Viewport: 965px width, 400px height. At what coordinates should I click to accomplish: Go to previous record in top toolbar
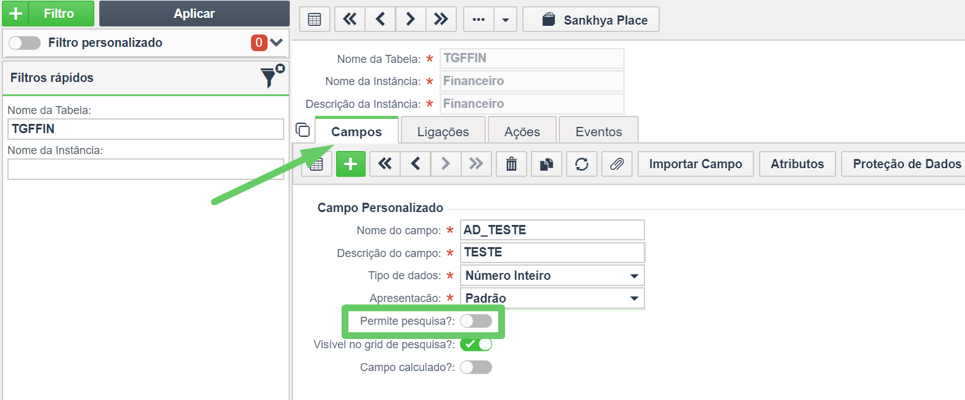tap(380, 20)
